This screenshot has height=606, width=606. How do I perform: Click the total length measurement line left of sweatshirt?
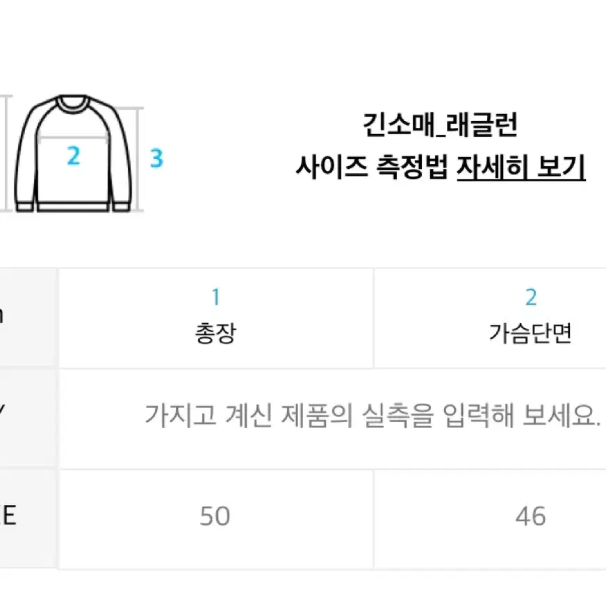click(x=6, y=153)
